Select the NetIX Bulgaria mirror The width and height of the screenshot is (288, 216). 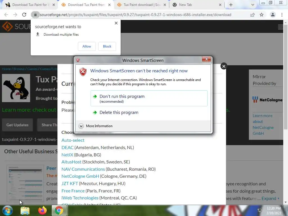tap(67, 155)
